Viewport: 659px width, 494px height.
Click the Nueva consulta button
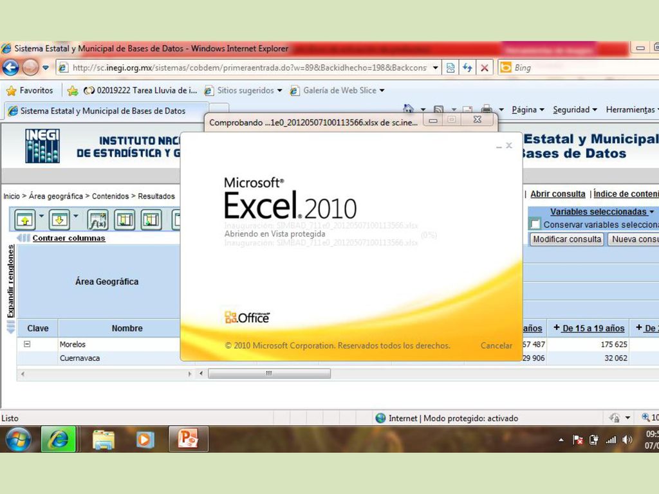[x=635, y=239]
